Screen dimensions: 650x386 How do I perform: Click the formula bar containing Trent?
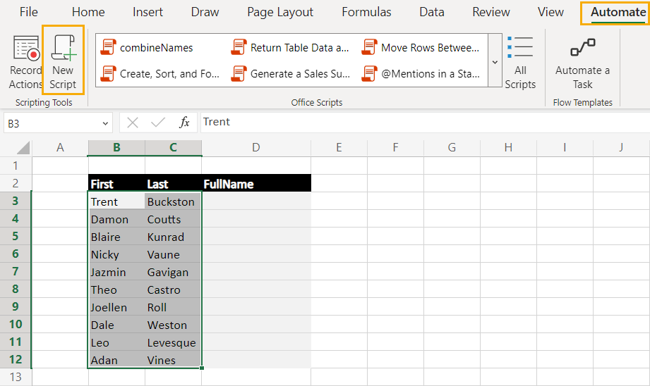click(x=425, y=122)
